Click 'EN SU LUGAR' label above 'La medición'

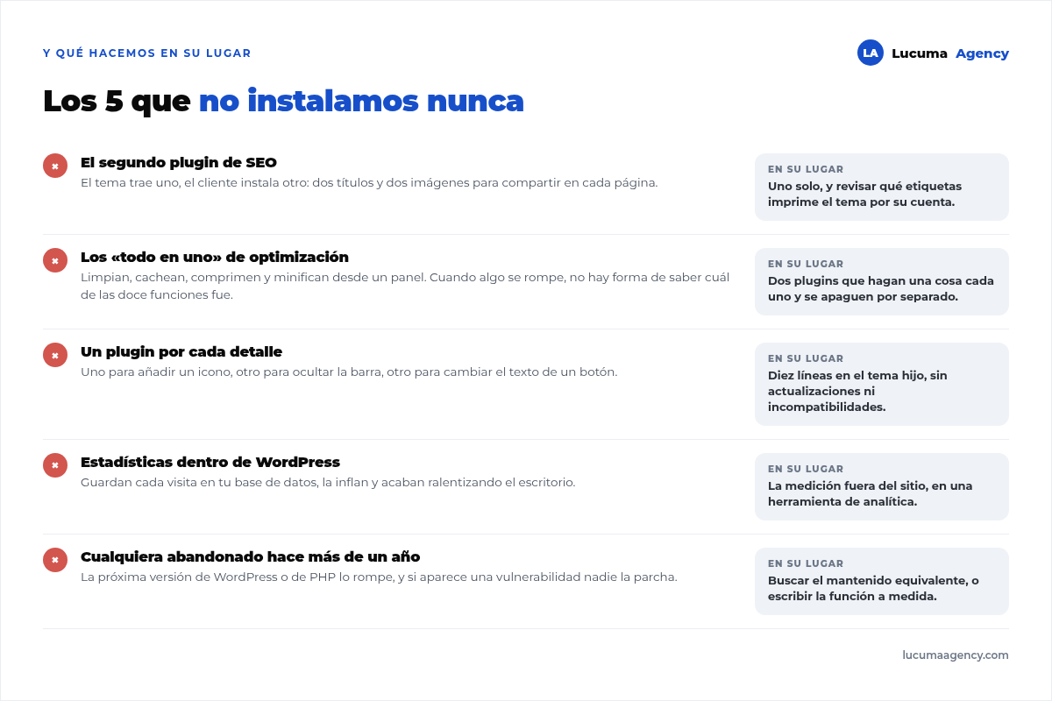coord(806,469)
